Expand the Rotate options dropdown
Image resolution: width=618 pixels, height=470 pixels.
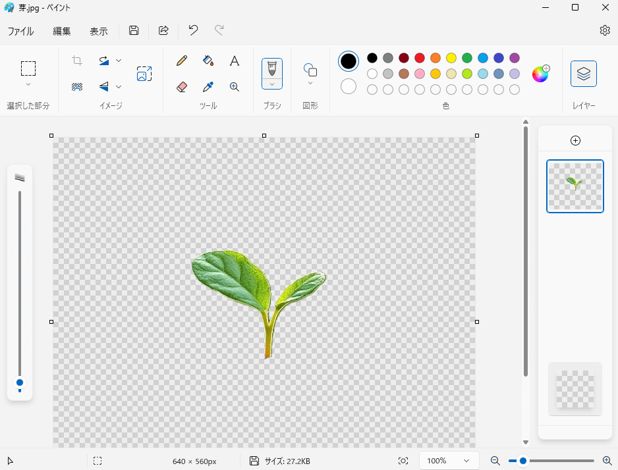tap(119, 61)
